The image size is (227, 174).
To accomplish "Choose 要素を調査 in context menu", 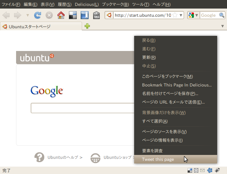I will 175,151.
